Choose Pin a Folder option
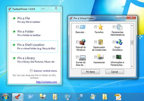The height and width of the screenshot is (101, 144). (34, 33)
